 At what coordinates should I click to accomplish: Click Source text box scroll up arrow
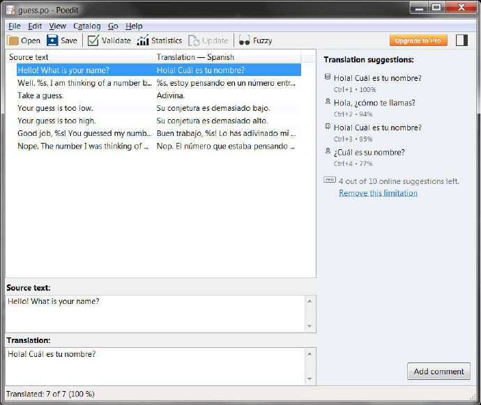[310, 301]
